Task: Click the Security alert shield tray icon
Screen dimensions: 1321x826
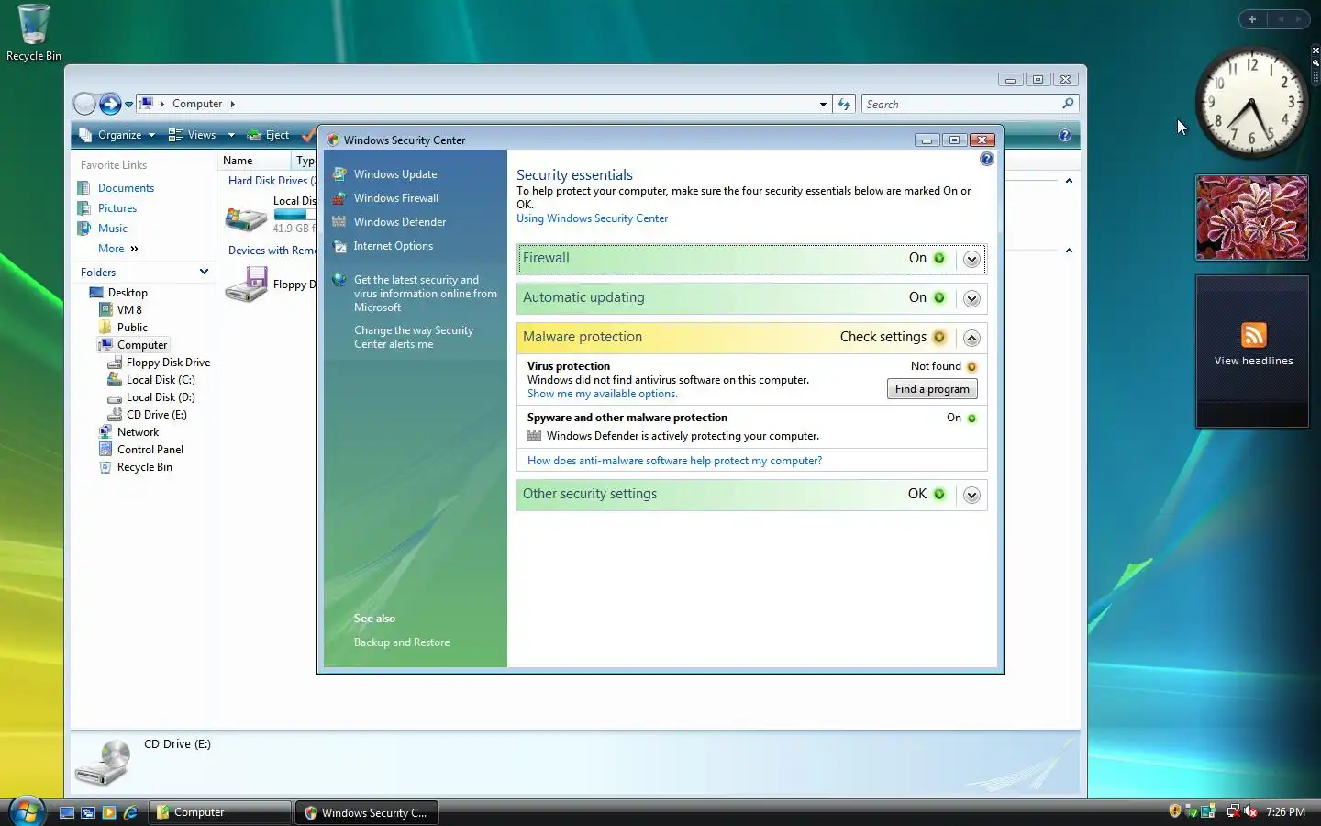Action: click(1175, 811)
